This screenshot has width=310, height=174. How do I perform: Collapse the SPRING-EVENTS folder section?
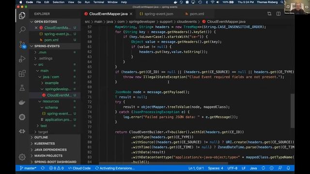point(55,46)
